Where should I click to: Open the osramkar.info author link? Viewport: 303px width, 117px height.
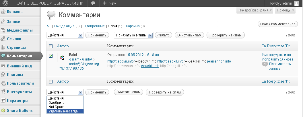click(x=80, y=59)
